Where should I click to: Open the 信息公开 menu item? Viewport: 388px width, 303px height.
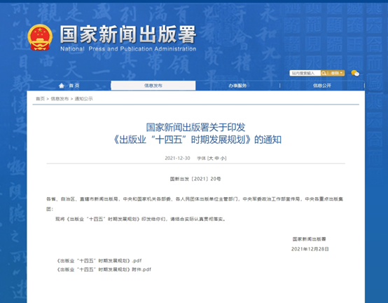coord(322,86)
